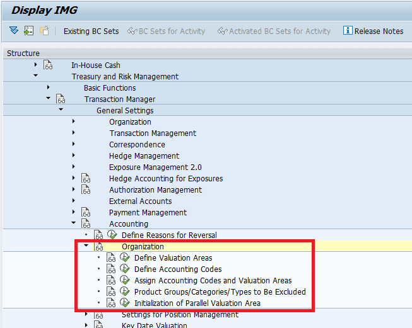
Task: Select the Exposure Management 2.0 tree item
Action: click(x=155, y=167)
